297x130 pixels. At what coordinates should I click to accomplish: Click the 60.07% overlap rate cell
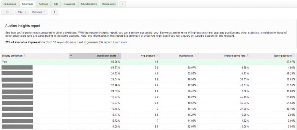tap(192, 68)
